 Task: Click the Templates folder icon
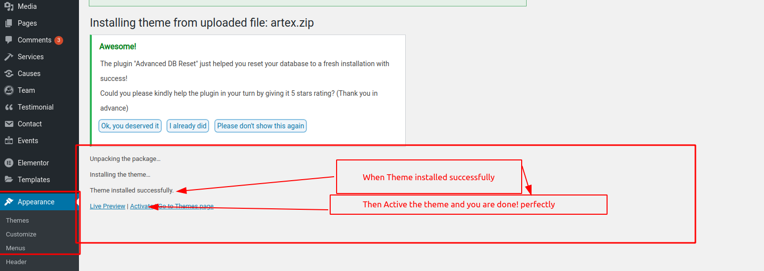tap(8, 180)
